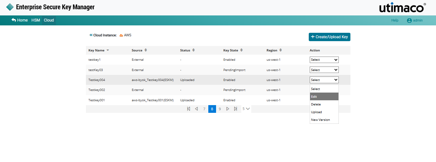Go to page 9
This screenshot has height=162, width=436.
(x=220, y=109)
